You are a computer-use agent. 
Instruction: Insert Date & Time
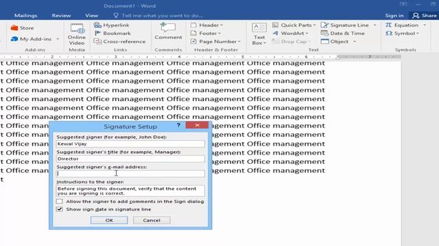[x=343, y=33]
